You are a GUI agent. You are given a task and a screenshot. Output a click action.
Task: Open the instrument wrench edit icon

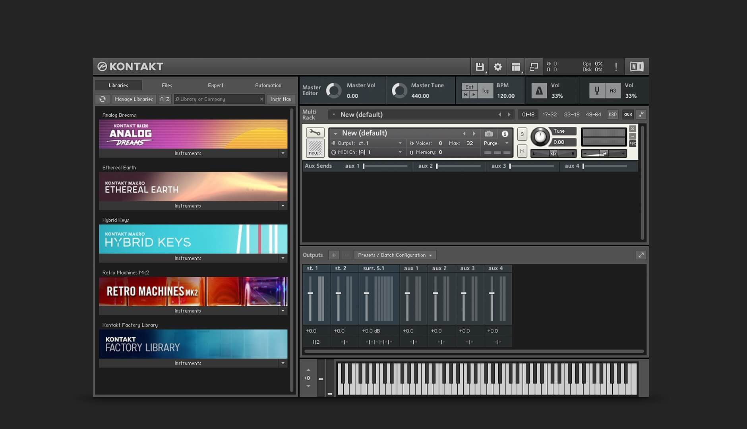pyautogui.click(x=315, y=133)
